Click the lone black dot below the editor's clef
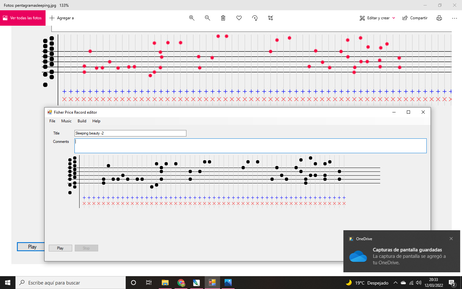The width and height of the screenshot is (462, 289). coord(70,193)
